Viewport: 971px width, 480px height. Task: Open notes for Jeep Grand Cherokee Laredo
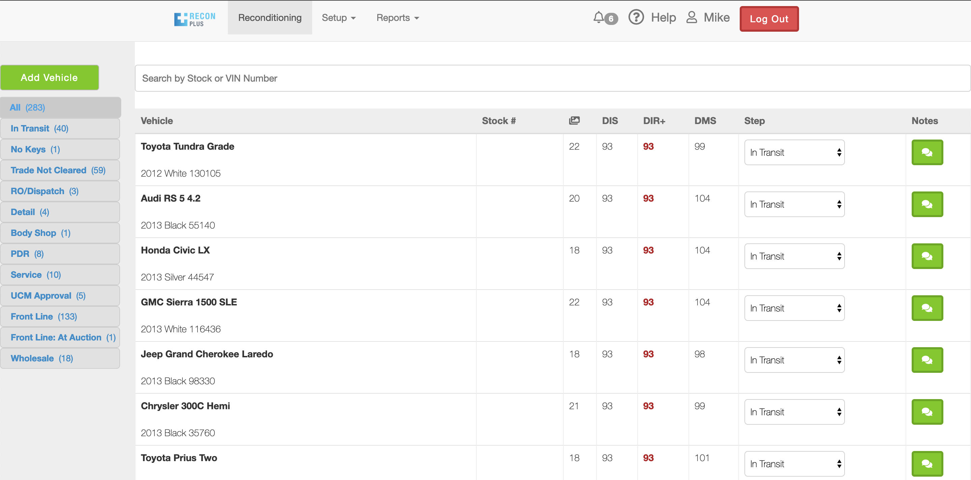927,360
